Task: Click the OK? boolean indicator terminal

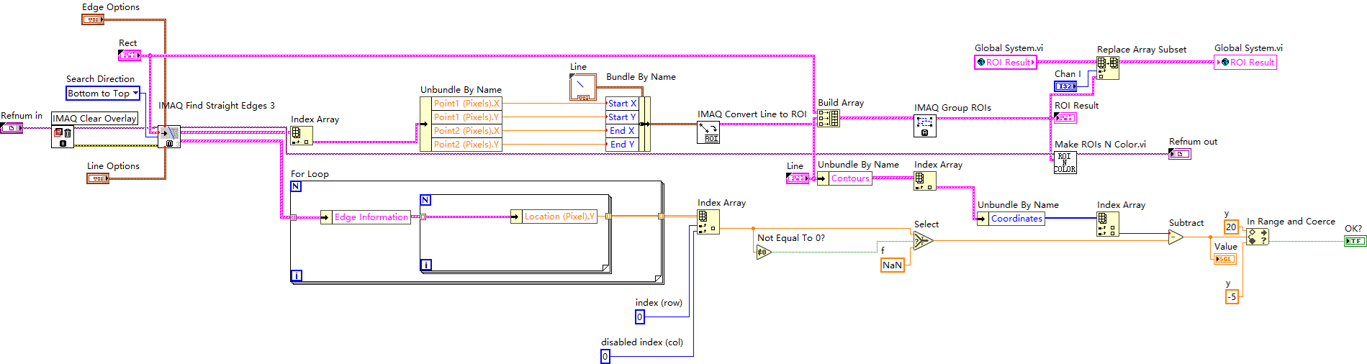Action: coord(1355,241)
